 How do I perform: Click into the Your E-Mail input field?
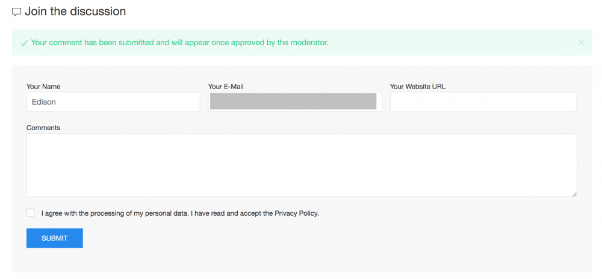(x=295, y=102)
